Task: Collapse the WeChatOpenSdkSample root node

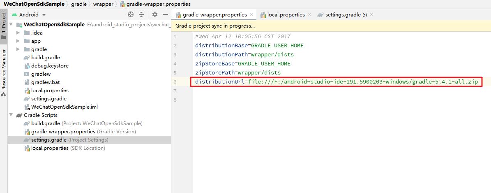Action: point(11,24)
